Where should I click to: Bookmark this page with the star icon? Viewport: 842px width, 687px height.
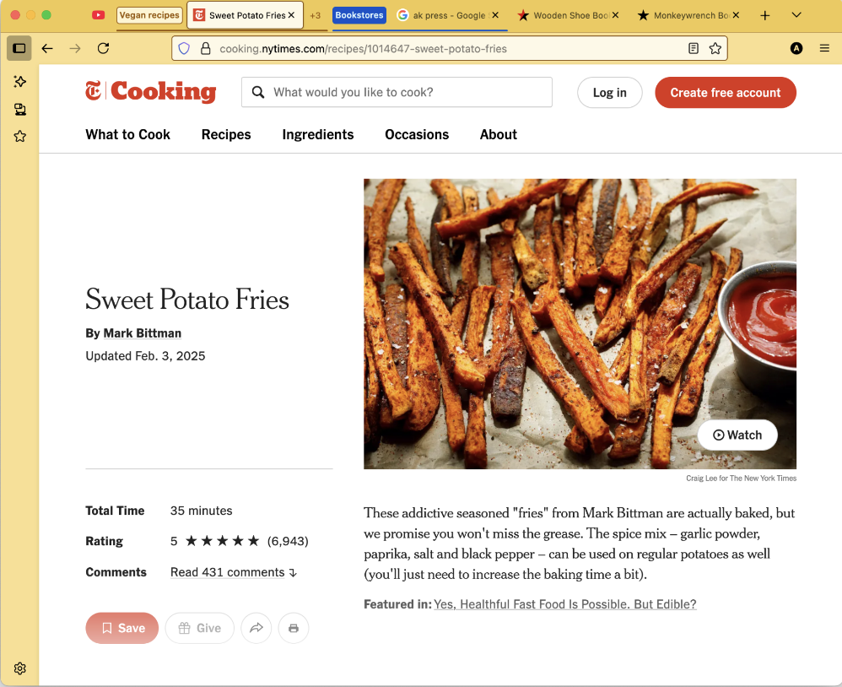tap(715, 48)
